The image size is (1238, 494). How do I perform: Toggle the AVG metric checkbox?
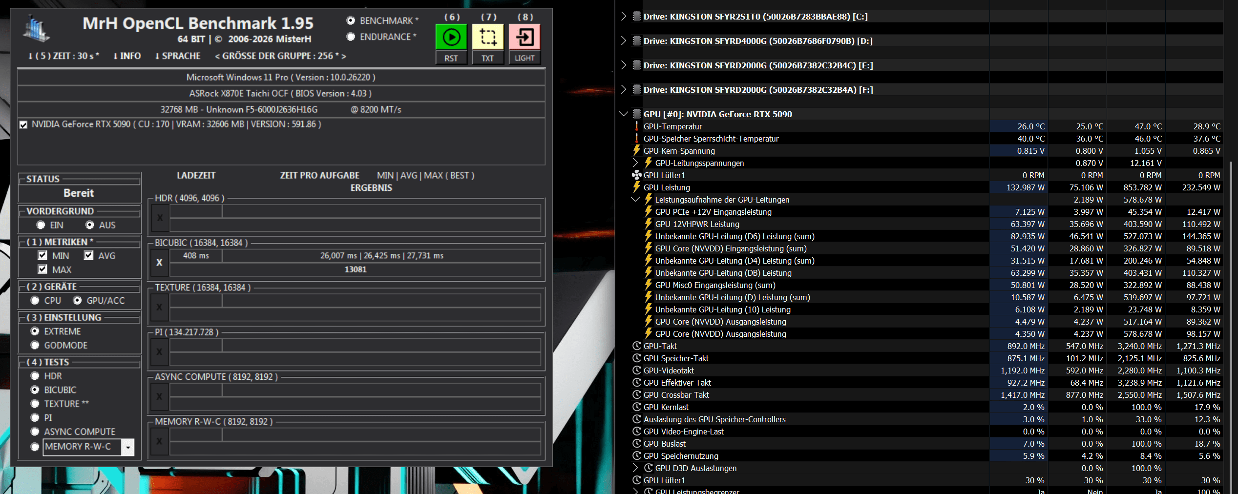(88, 255)
